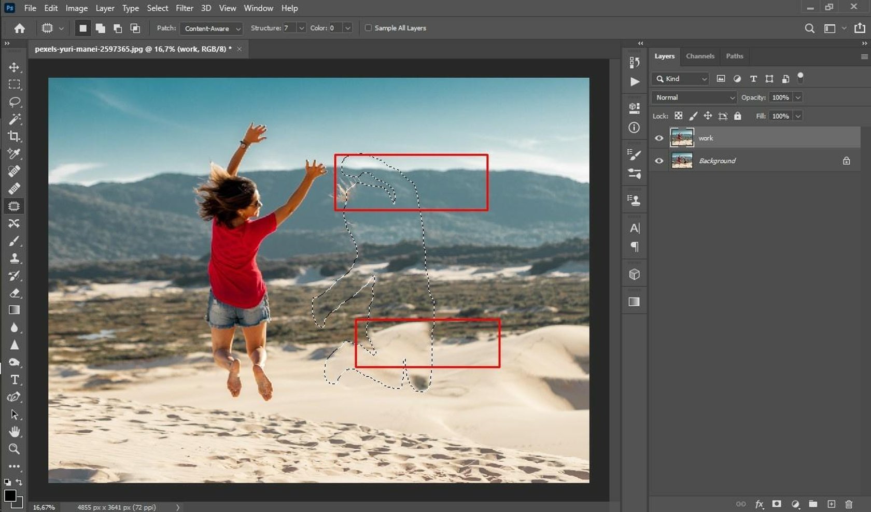Select the Lasso tool
The image size is (871, 512).
tap(14, 102)
